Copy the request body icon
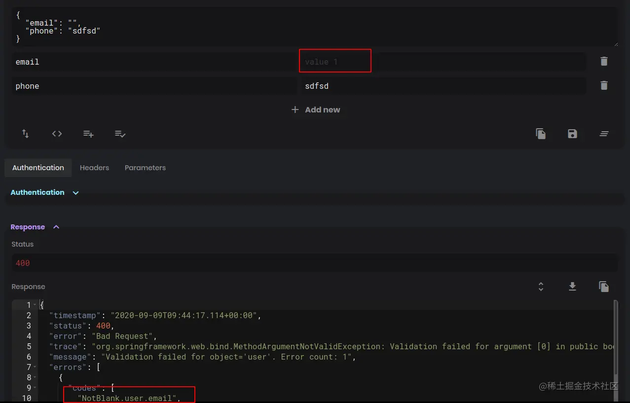630x403 pixels. pyautogui.click(x=541, y=134)
